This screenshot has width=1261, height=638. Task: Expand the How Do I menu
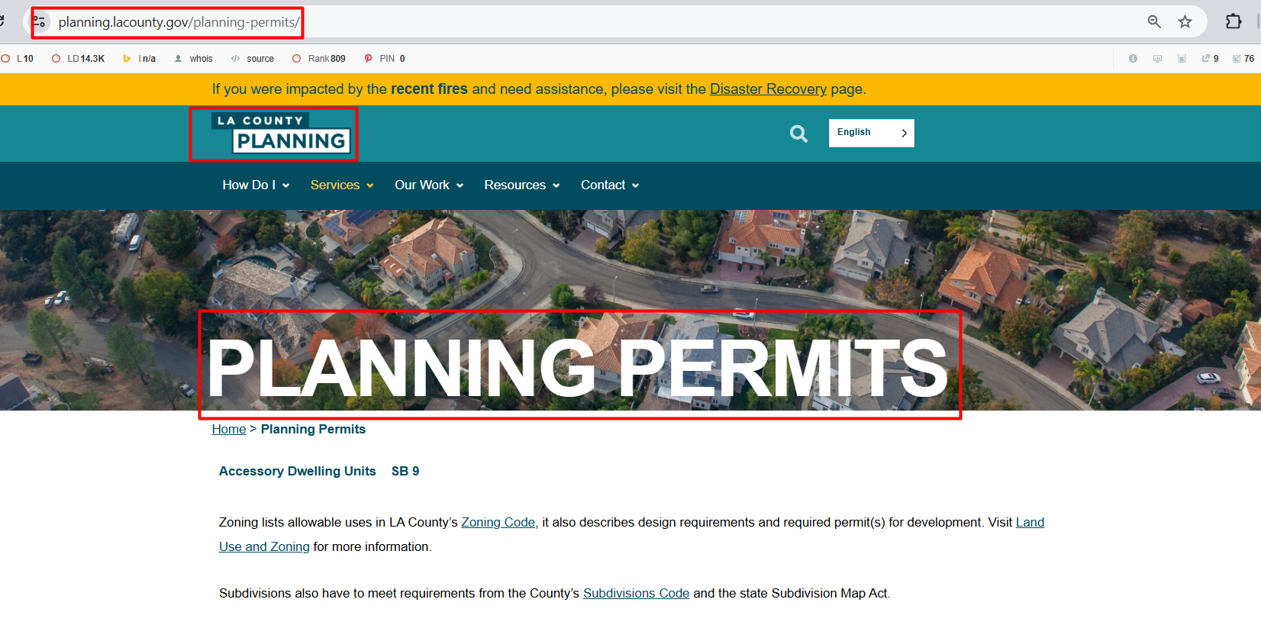tap(256, 185)
